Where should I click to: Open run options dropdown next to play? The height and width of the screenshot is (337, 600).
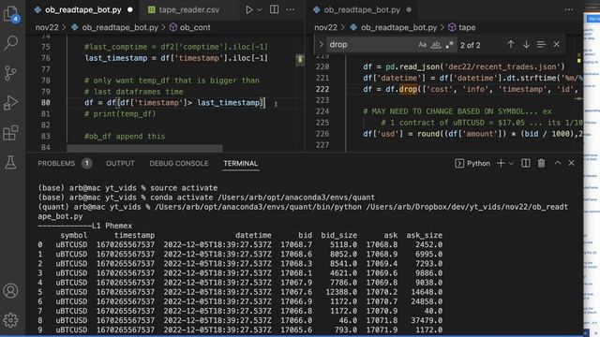pyautogui.click(x=260, y=9)
